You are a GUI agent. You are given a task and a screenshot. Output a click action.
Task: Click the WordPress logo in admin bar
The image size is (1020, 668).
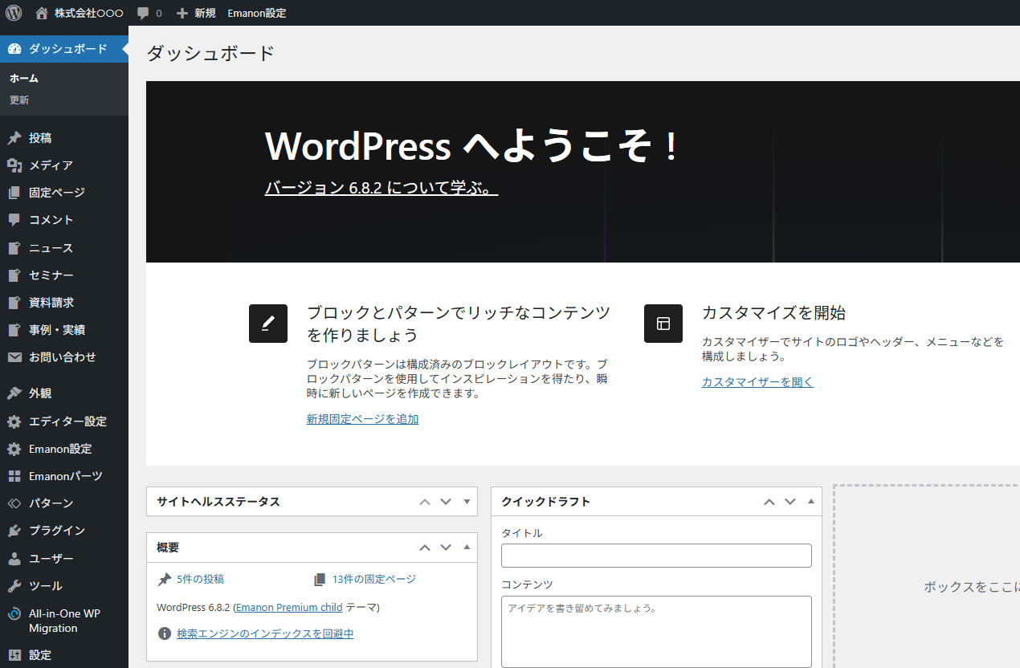click(14, 13)
